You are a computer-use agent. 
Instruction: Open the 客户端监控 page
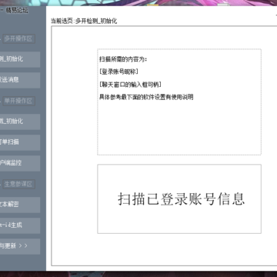coord(20,163)
